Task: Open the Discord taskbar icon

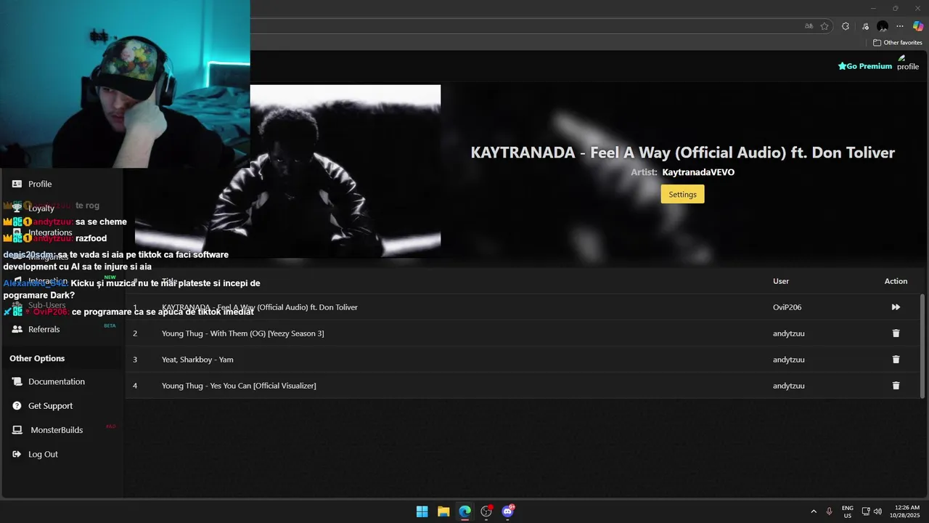Action: pos(508,511)
